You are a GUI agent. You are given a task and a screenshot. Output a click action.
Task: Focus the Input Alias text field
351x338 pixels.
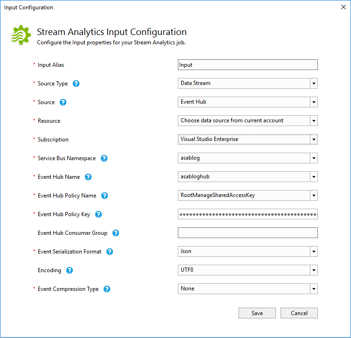248,65
